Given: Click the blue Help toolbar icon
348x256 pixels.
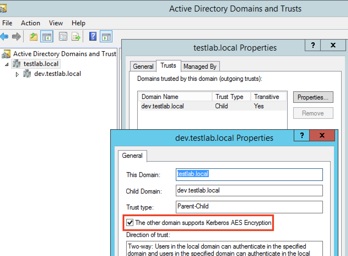Looking at the screenshot, I should click(x=93, y=37).
